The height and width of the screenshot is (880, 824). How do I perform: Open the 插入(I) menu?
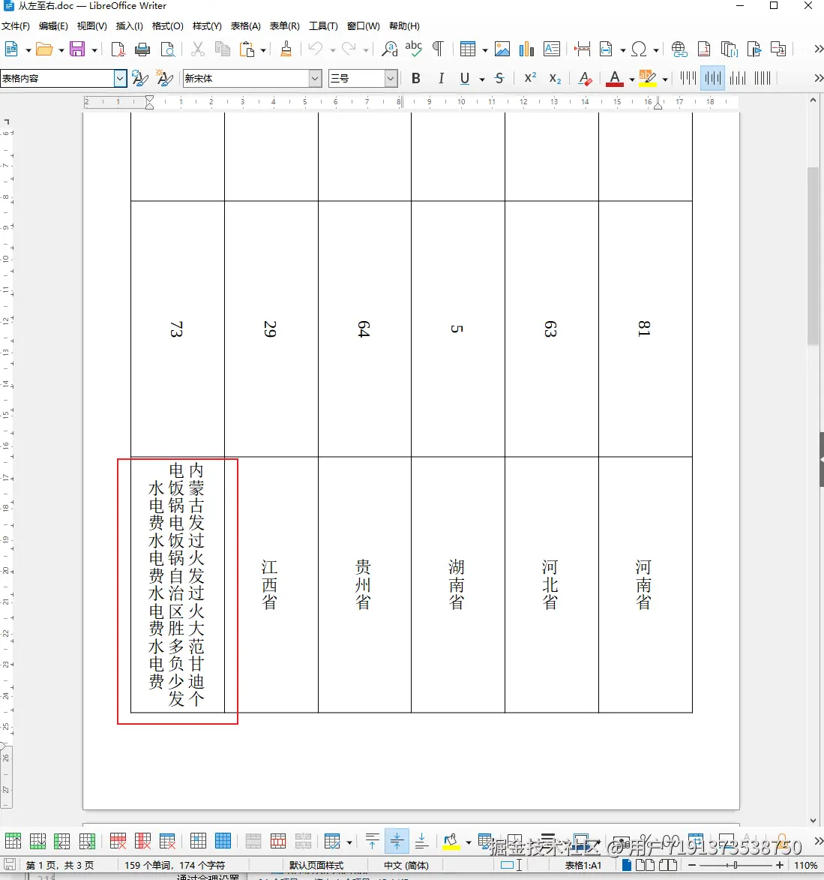(x=129, y=26)
